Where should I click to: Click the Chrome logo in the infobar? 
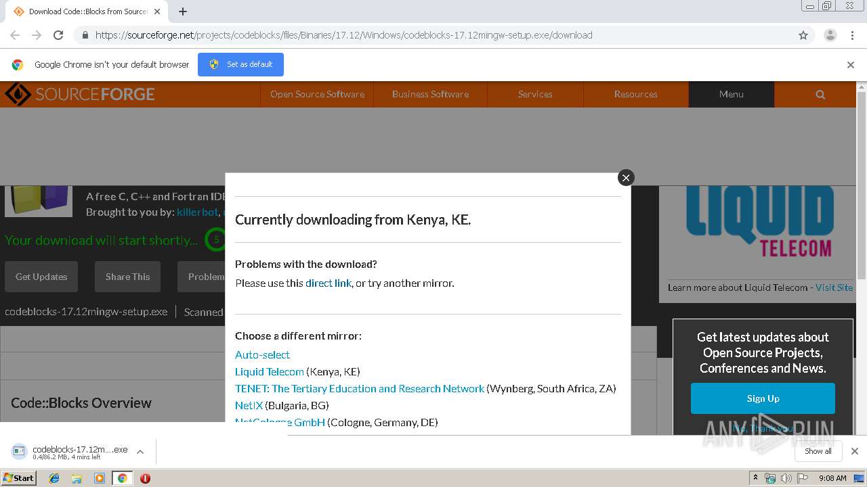click(18, 65)
